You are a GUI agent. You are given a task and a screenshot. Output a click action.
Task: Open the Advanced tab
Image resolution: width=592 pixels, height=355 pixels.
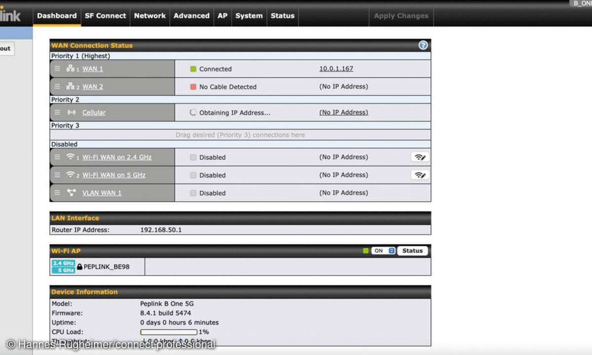click(191, 16)
